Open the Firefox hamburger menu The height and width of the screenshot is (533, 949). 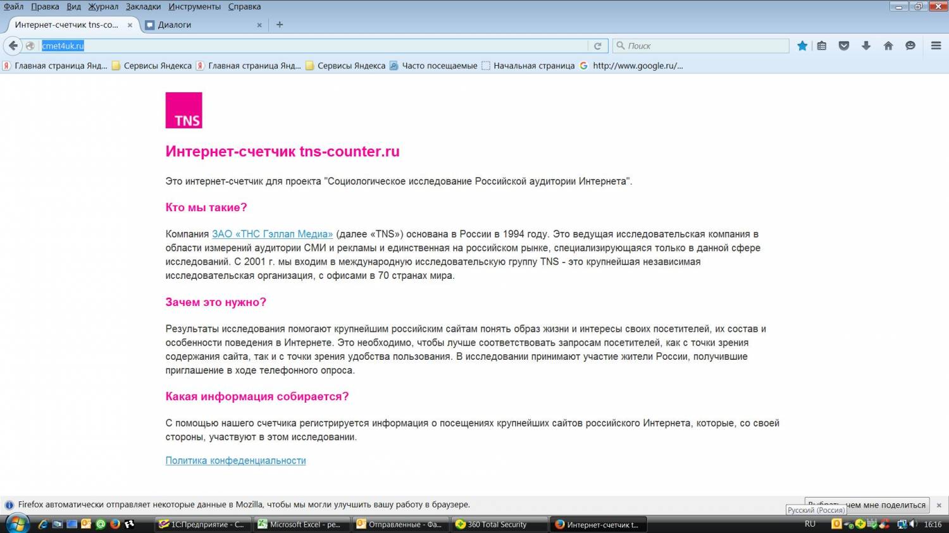pos(936,46)
